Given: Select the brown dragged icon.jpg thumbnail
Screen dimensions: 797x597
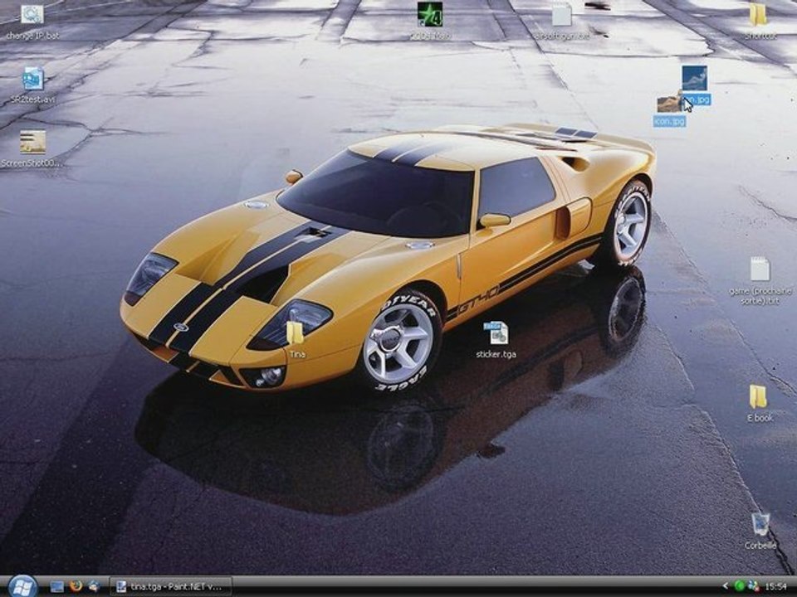Looking at the screenshot, I should pyautogui.click(x=669, y=103).
